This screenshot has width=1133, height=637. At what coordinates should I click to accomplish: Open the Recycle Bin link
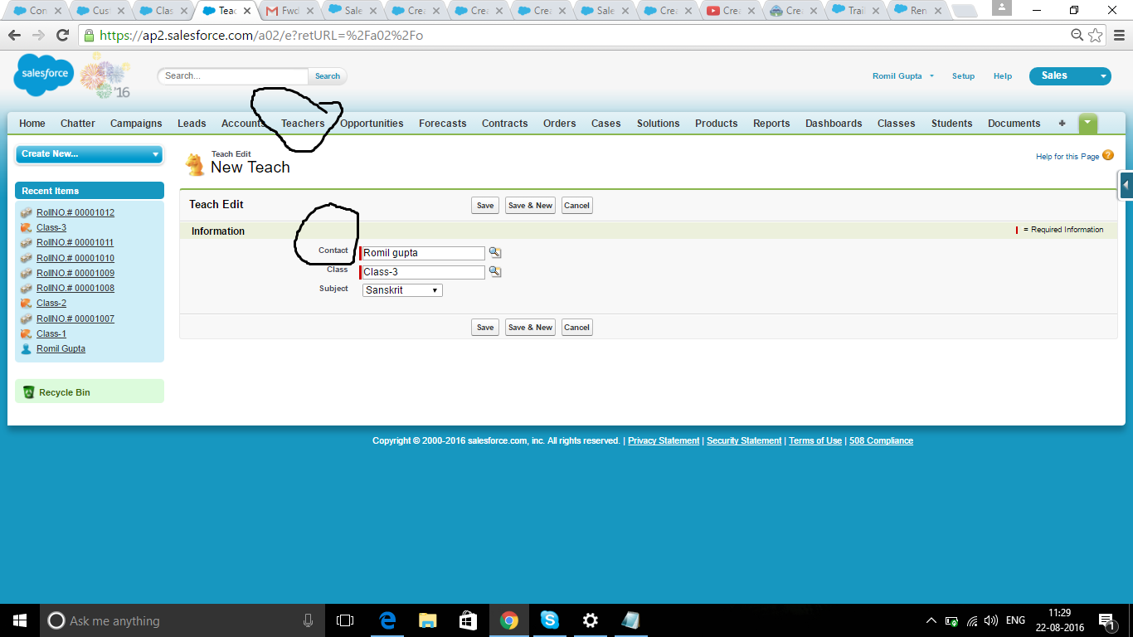[x=65, y=392]
